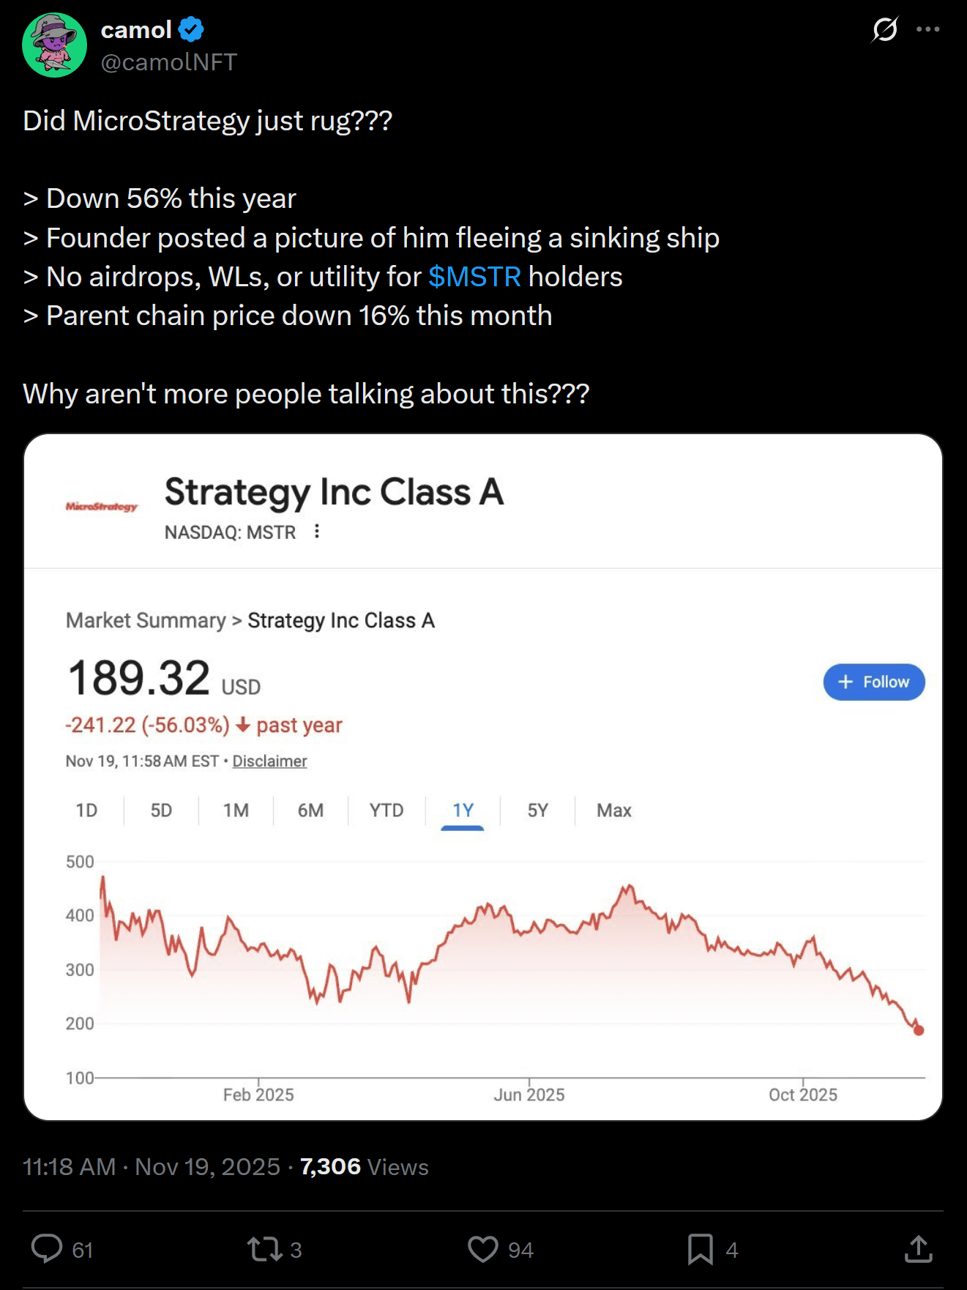
Task: Open the reply comment icon
Action: tap(47, 1248)
